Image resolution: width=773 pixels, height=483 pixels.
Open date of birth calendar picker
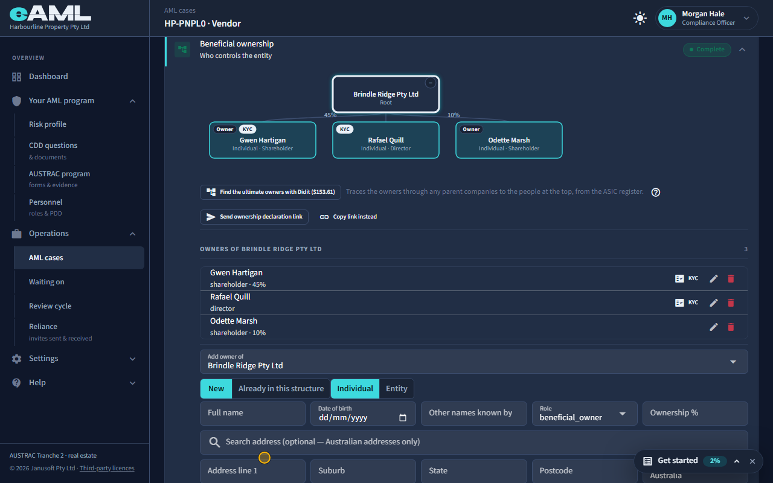403,418
